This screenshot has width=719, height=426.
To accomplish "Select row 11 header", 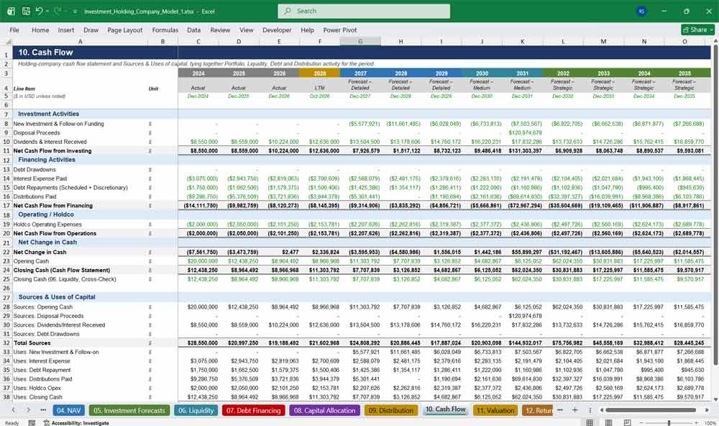I will (x=6, y=151).
